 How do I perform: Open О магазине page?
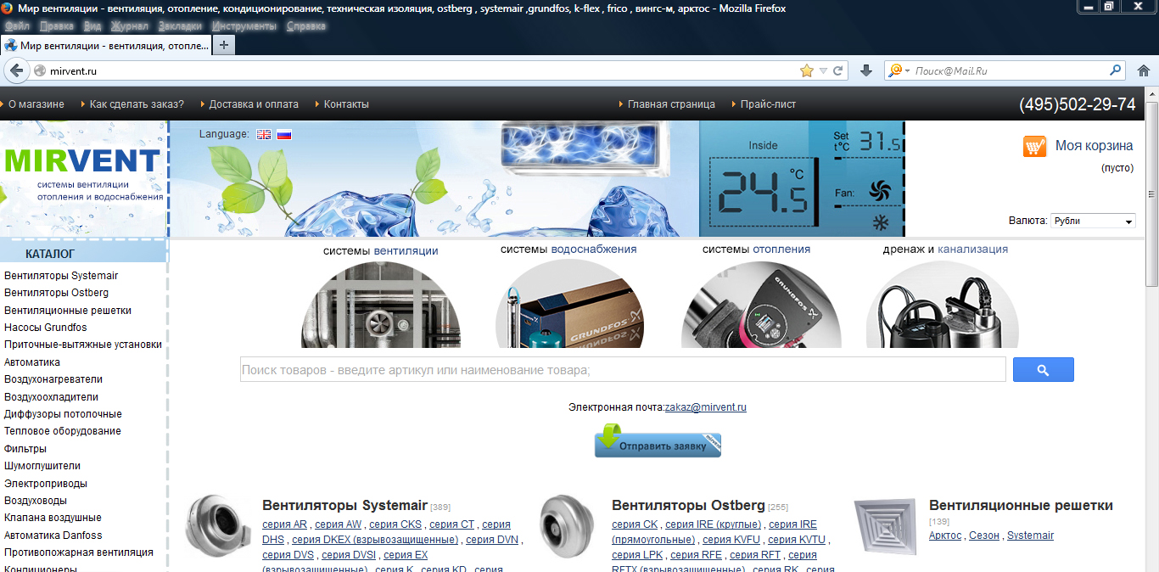[x=36, y=104]
